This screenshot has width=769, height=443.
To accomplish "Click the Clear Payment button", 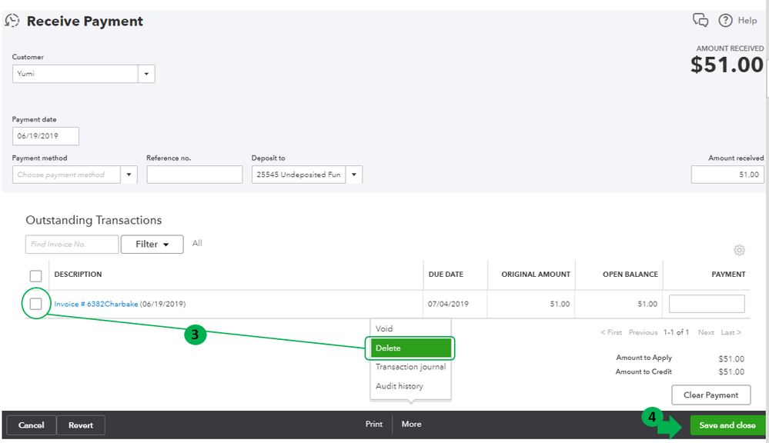I will (x=710, y=395).
